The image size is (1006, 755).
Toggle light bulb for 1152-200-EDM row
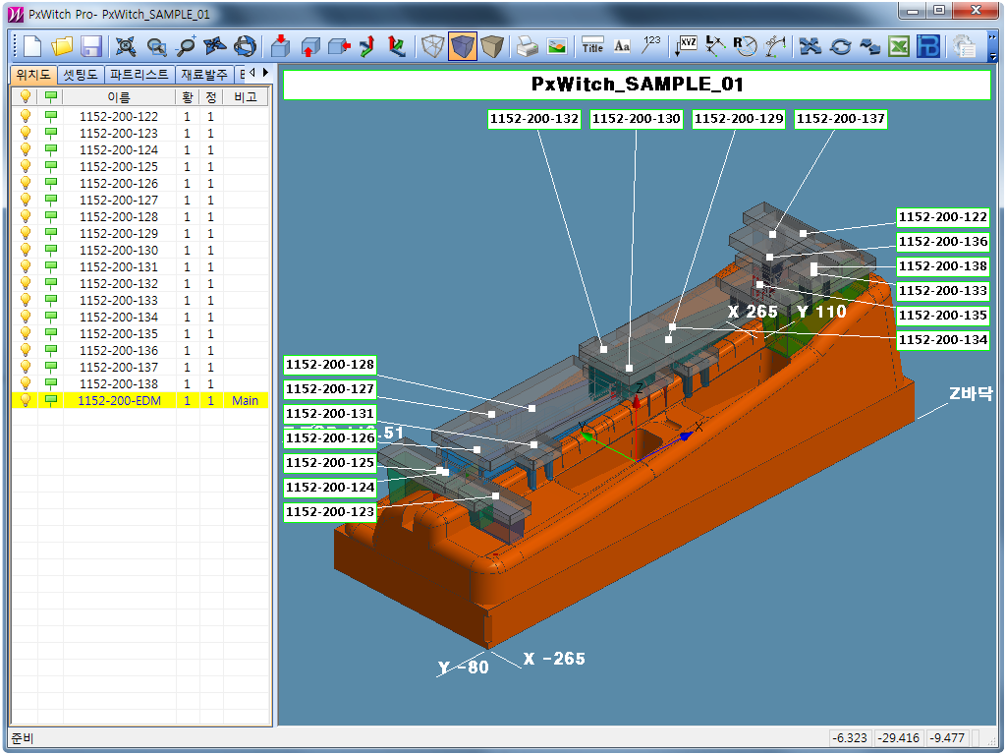[26, 400]
